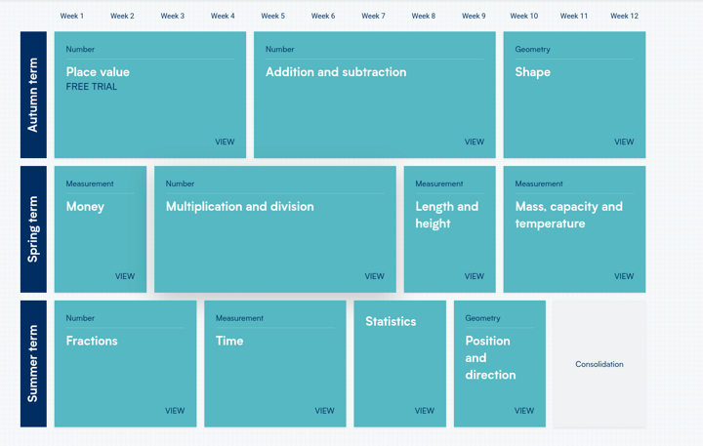703x446 pixels.
Task: Open VIEW on the Money card
Action: click(x=125, y=276)
